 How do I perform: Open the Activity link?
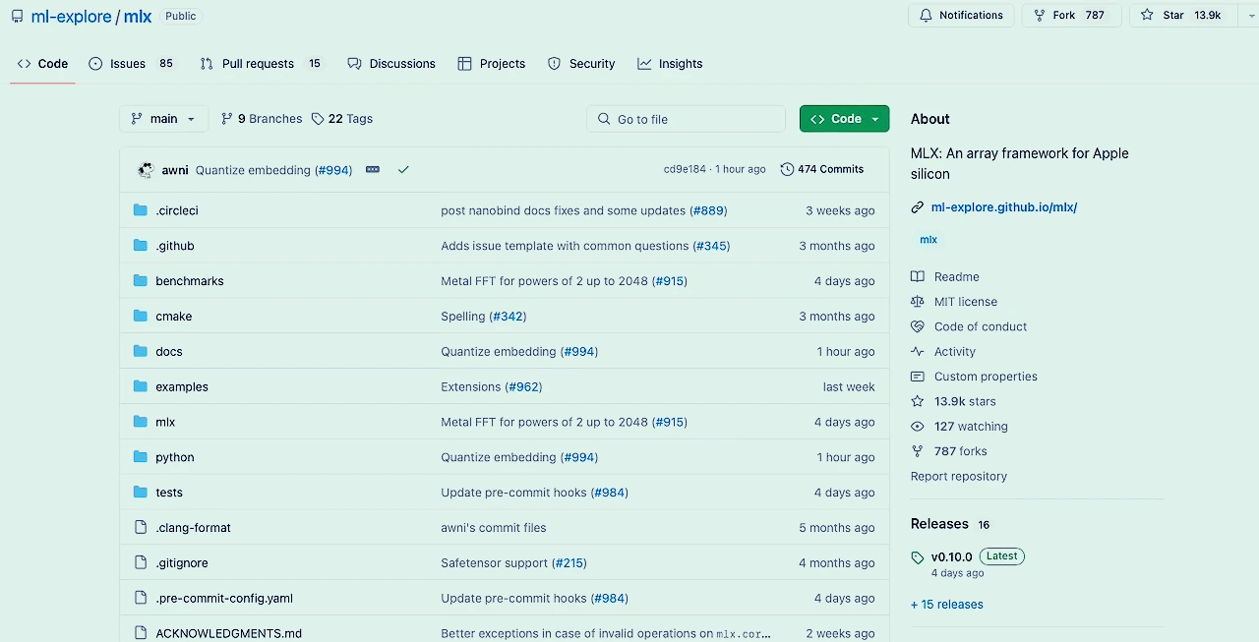[955, 352]
